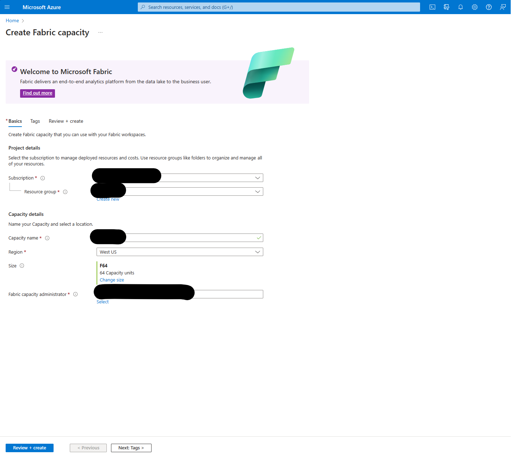The height and width of the screenshot is (455, 511).
Task: Click Fabric capacity administrator info icon
Action: tap(75, 294)
